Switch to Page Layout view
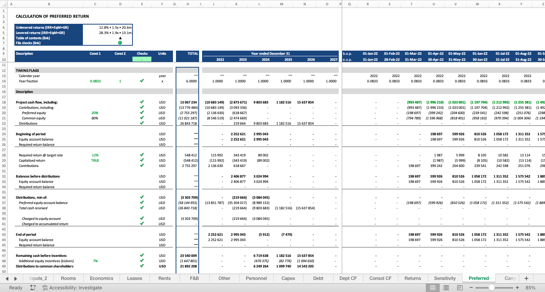This screenshot has height=292, width=545. click(446, 287)
